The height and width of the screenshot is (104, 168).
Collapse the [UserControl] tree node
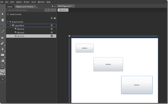(8, 22)
